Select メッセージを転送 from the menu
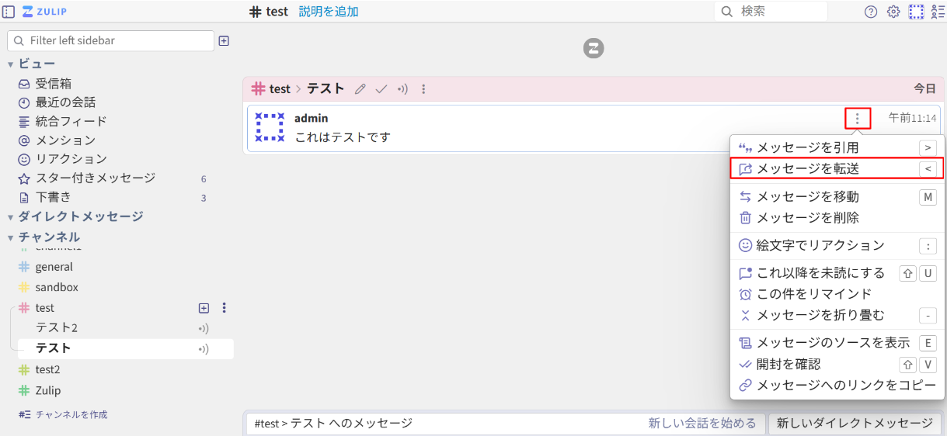This screenshot has width=947, height=436. pos(808,168)
